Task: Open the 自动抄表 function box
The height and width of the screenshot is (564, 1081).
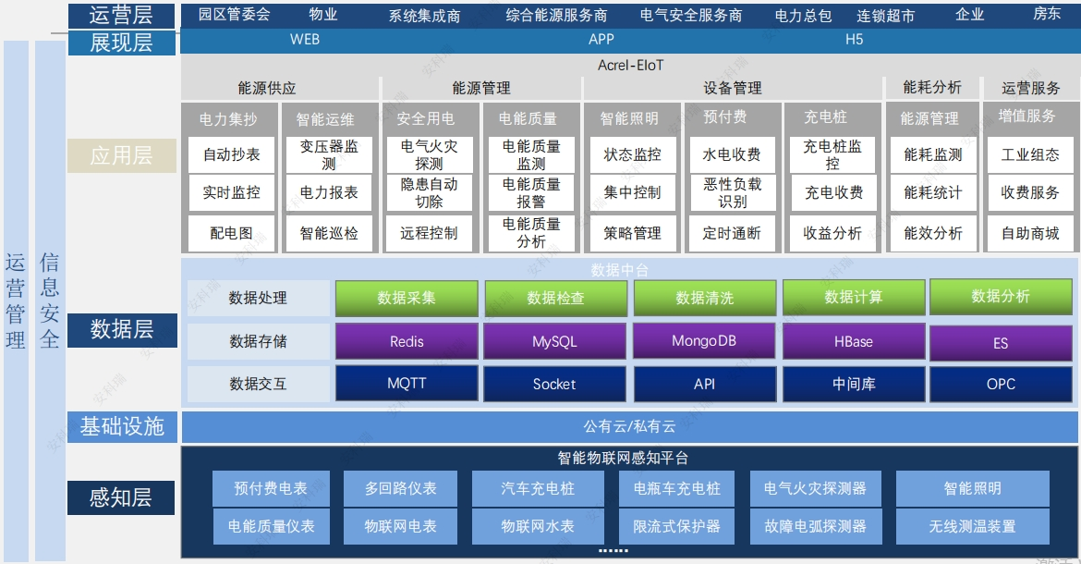Action: click(x=231, y=155)
